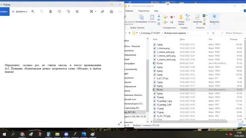The width and height of the screenshot is (246, 138).
Task: Show hidden tray icons with the chevron
Action: tap(226, 134)
